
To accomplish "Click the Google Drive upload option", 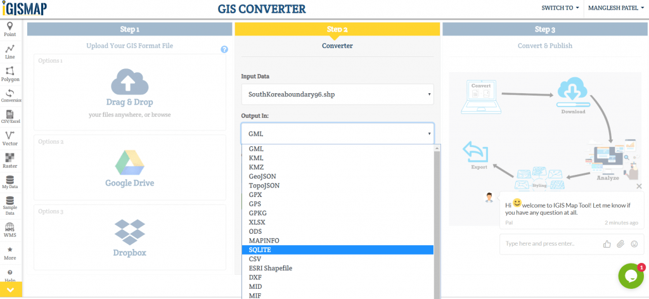I will (129, 167).
